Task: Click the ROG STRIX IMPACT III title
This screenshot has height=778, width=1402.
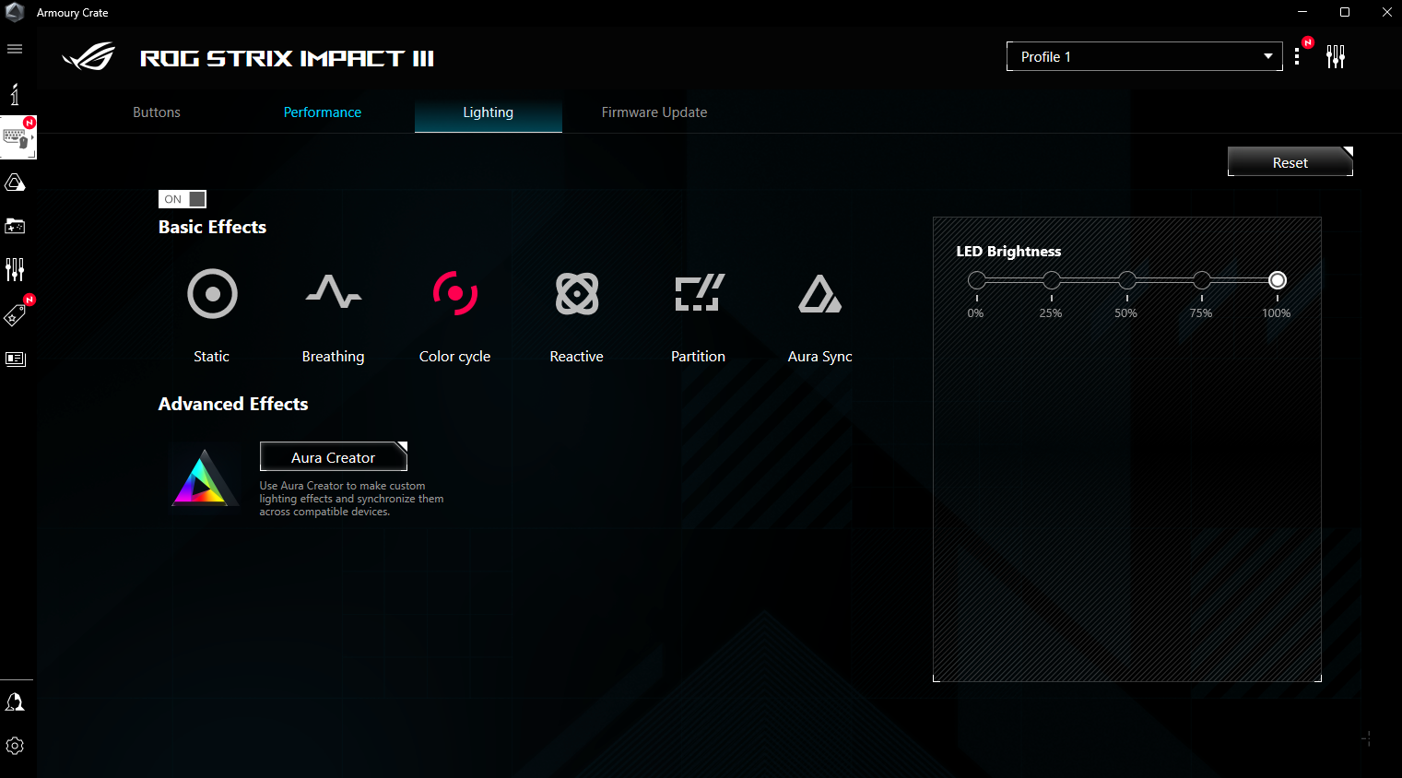Action: (287, 58)
